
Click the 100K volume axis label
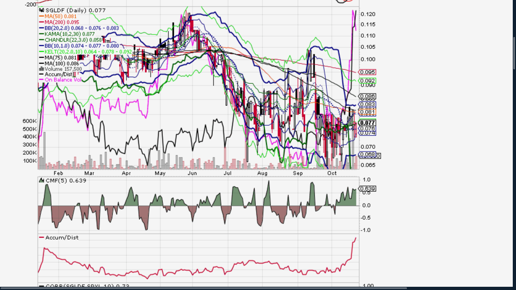pyautogui.click(x=30, y=161)
